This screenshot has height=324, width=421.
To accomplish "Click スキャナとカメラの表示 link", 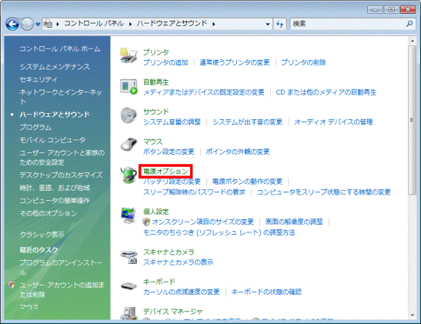I will [x=179, y=262].
